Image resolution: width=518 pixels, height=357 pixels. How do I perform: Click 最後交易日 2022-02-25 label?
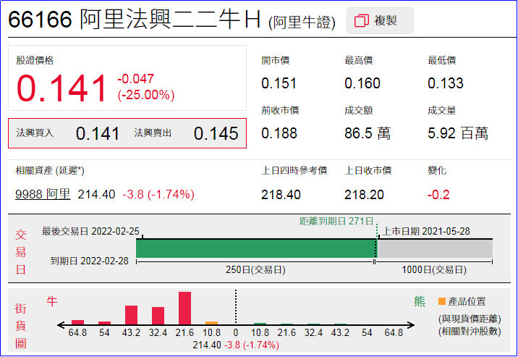pyautogui.click(x=90, y=231)
